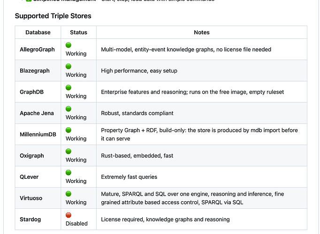Select the 'Oxigraph' database name
The image size is (320, 234).
tap(32, 156)
